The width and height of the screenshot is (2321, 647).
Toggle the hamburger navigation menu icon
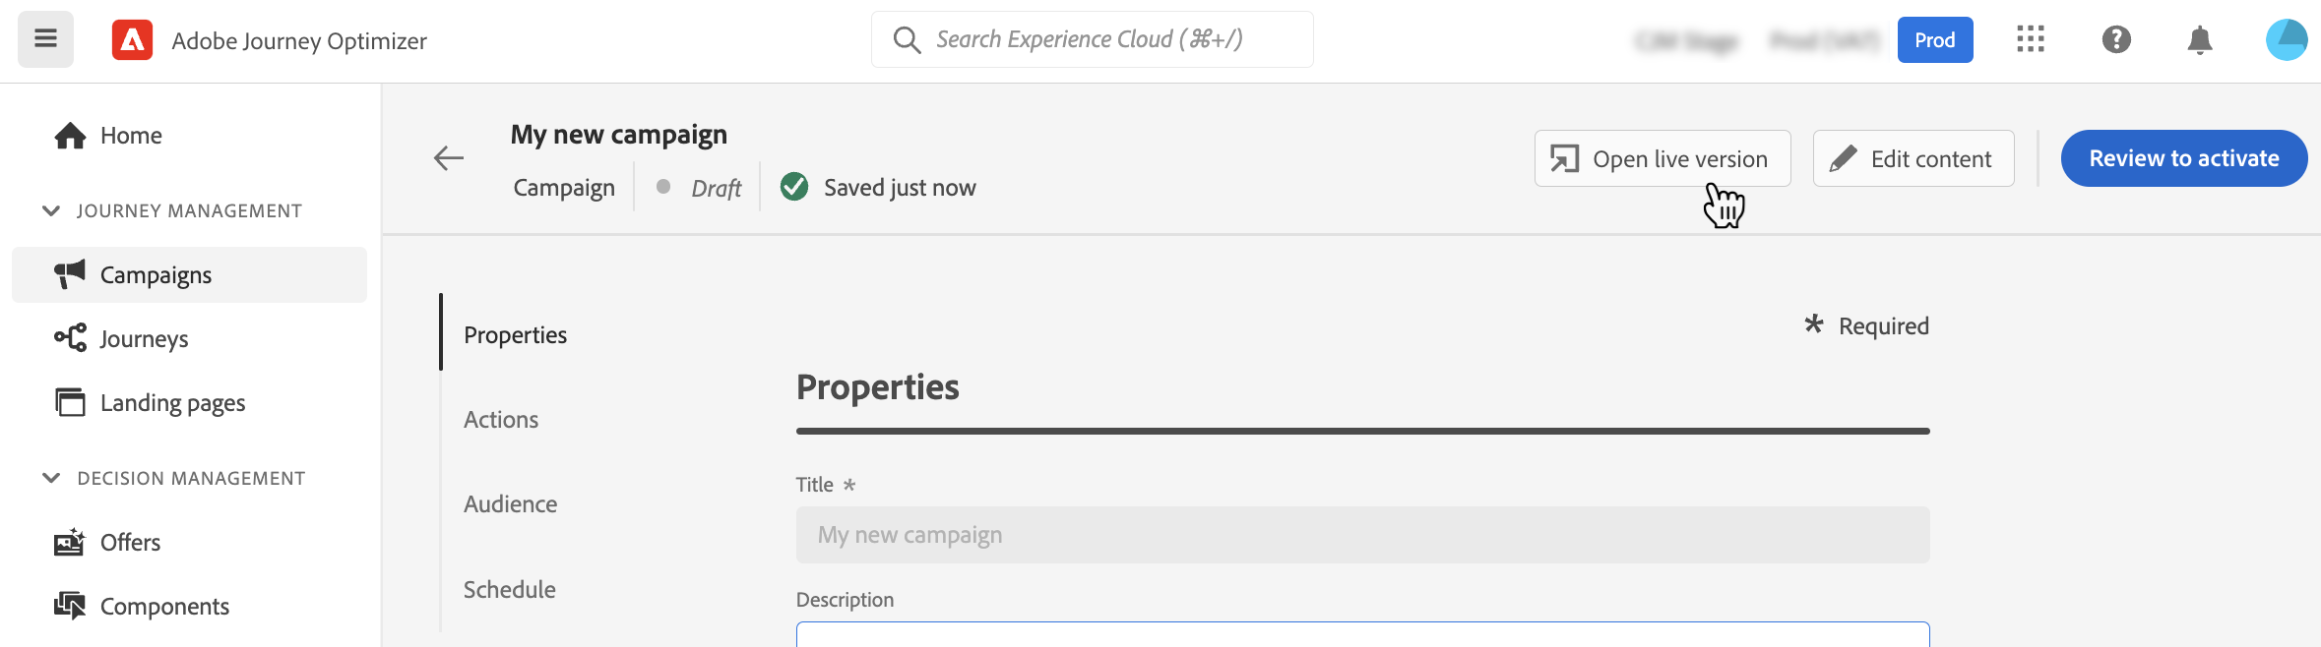point(45,39)
